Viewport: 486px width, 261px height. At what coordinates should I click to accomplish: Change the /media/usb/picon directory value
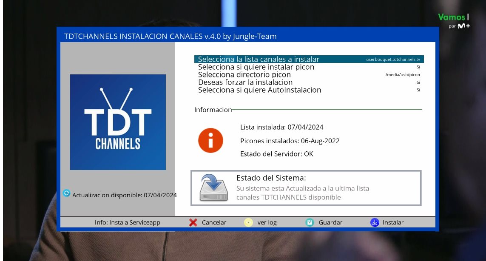[402, 75]
